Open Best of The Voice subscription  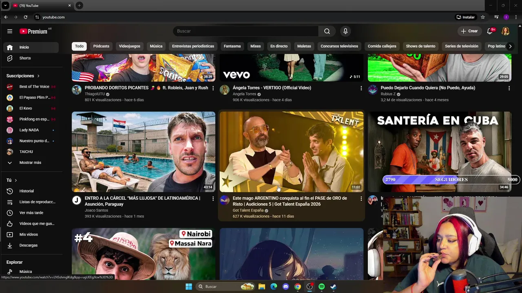[x=31, y=87]
